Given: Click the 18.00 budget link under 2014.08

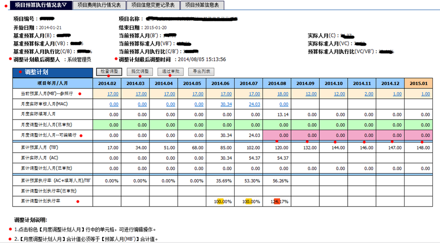Looking at the screenshot, I should click(x=283, y=94).
